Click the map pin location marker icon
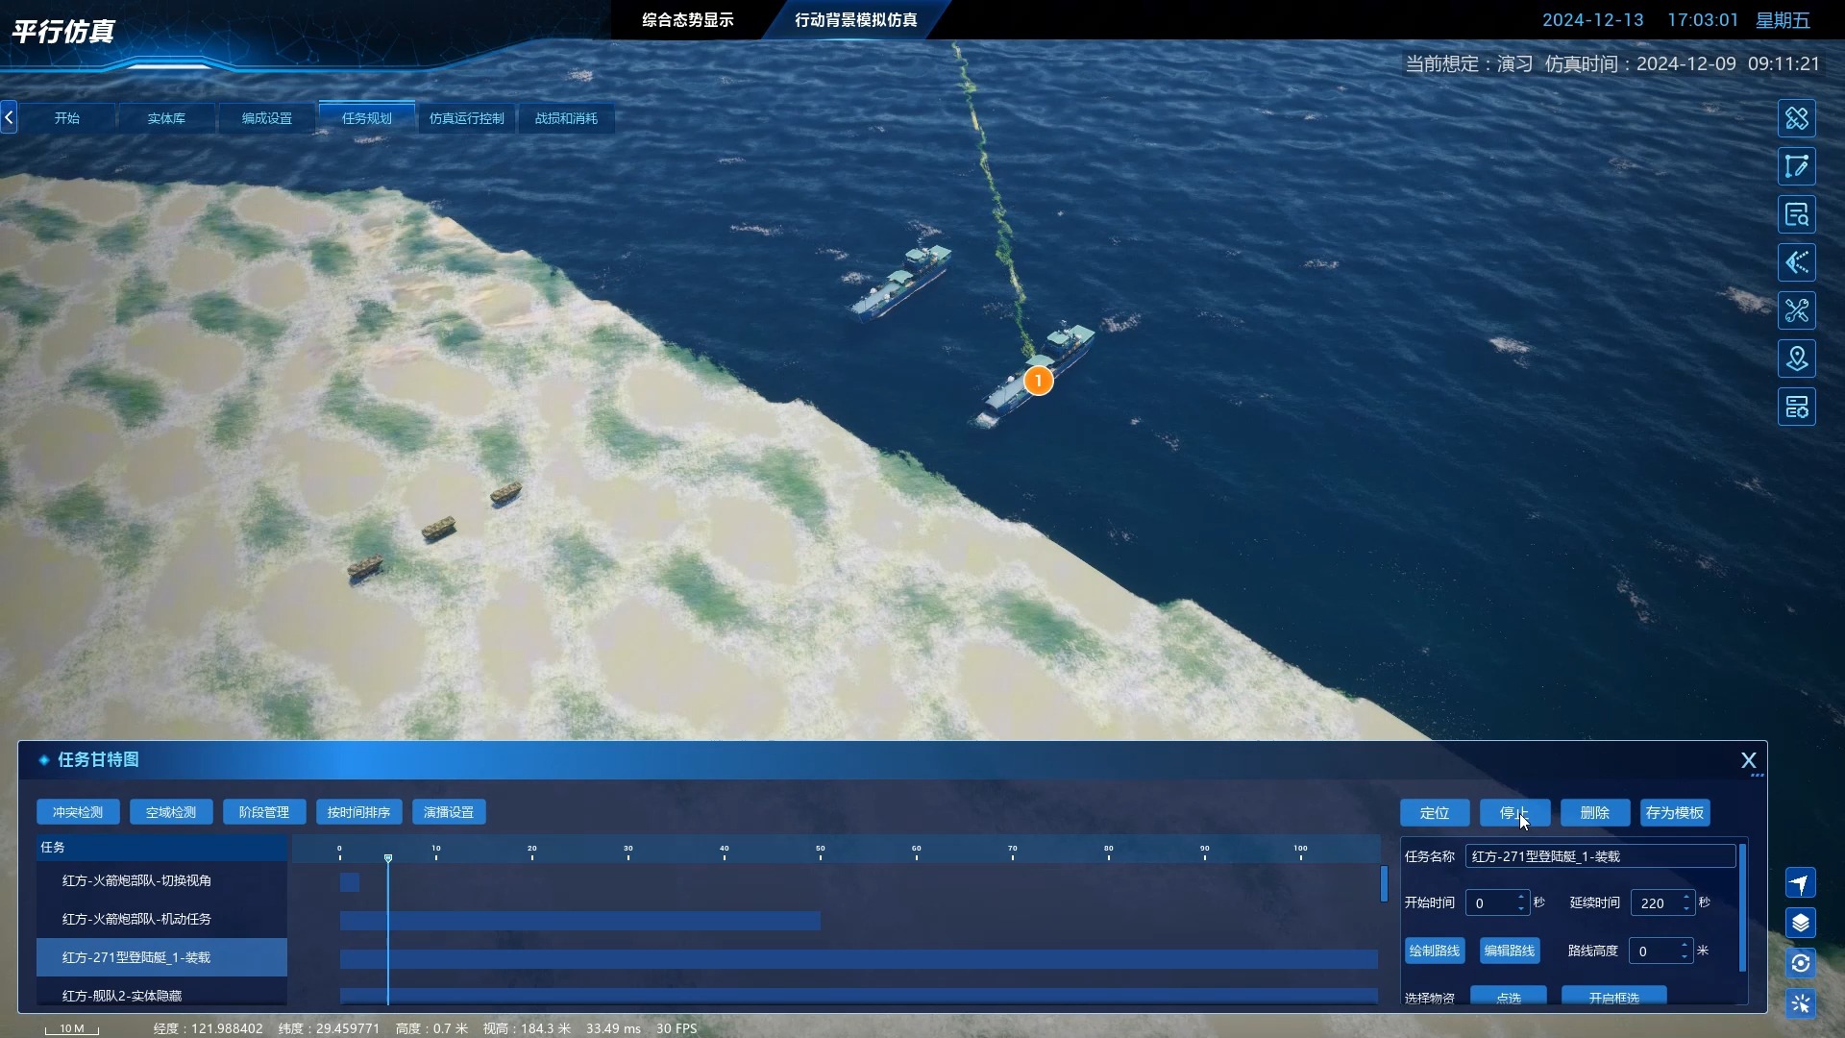 pyautogui.click(x=1796, y=358)
